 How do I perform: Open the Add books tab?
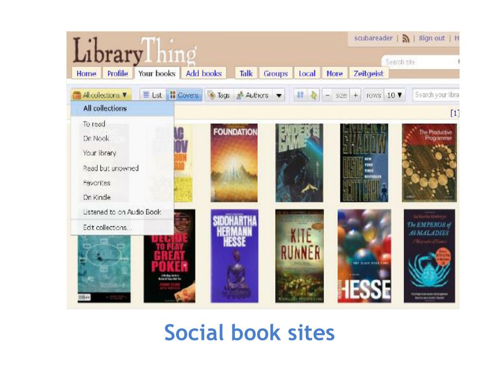[x=204, y=73]
